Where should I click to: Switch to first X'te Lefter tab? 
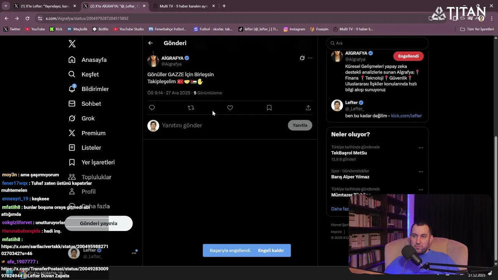pos(45,6)
